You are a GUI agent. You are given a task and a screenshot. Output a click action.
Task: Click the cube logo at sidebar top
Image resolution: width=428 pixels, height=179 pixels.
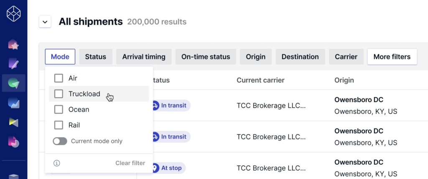tap(14, 14)
